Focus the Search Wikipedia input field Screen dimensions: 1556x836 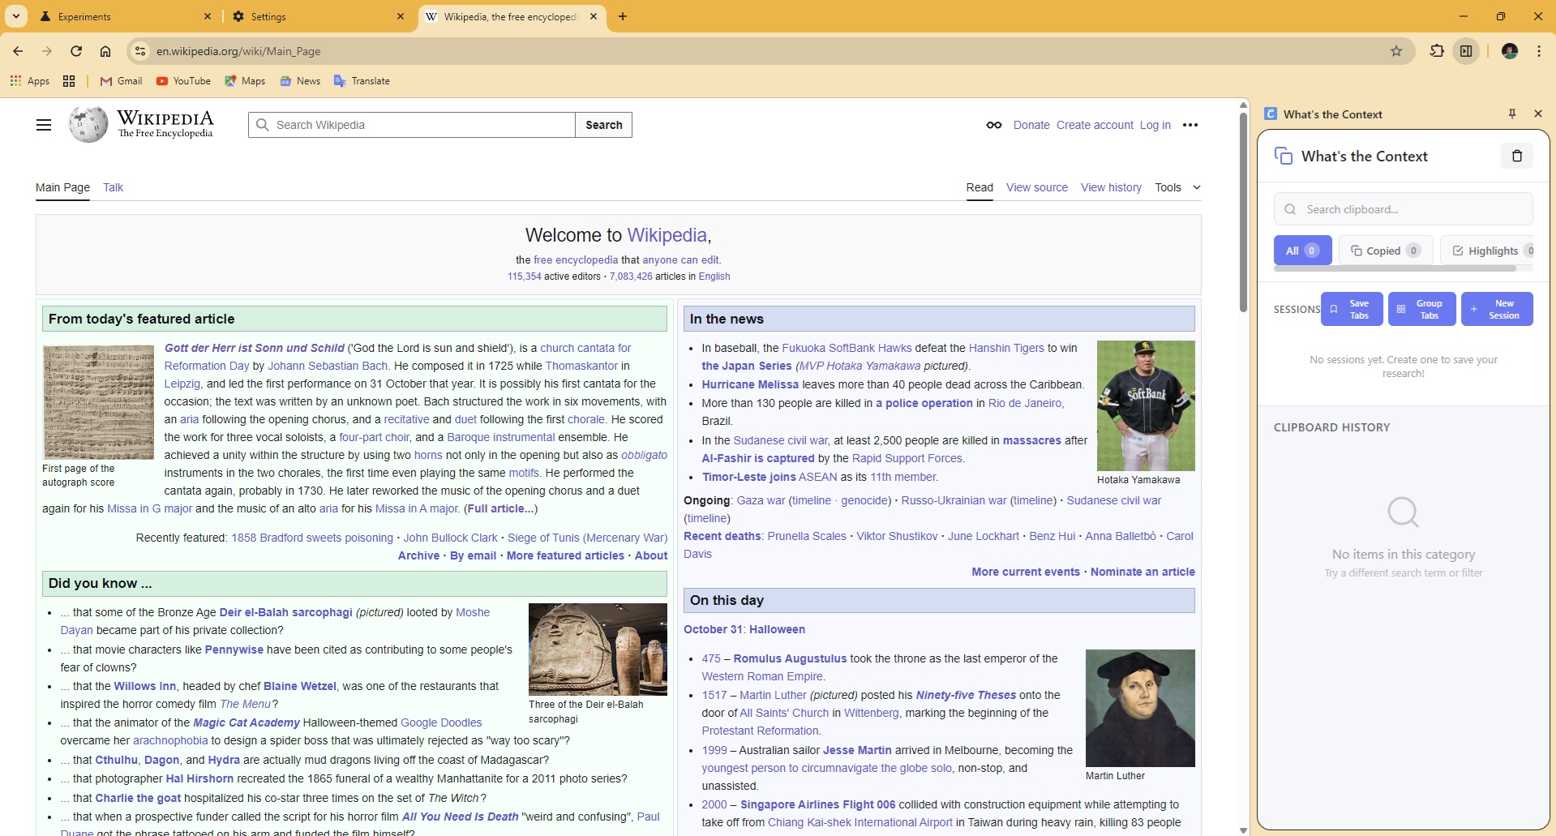(x=412, y=125)
